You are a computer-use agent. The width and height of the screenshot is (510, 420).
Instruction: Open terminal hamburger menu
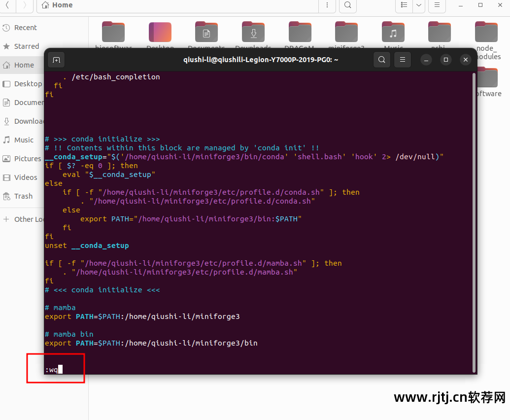tap(403, 60)
